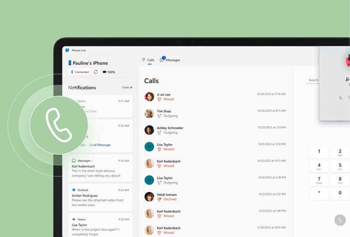Image resolution: width=350 pixels, height=237 pixels.
Task: Click 10/26/2023 at 11:16 AM timestamp
Action: [x=271, y=94]
